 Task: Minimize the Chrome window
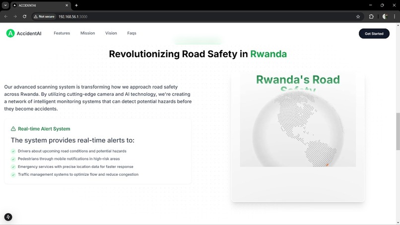click(x=370, y=5)
